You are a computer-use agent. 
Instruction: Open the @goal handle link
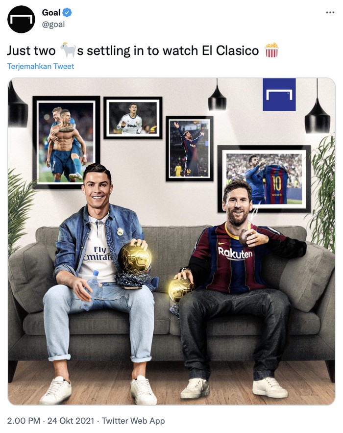(53, 25)
